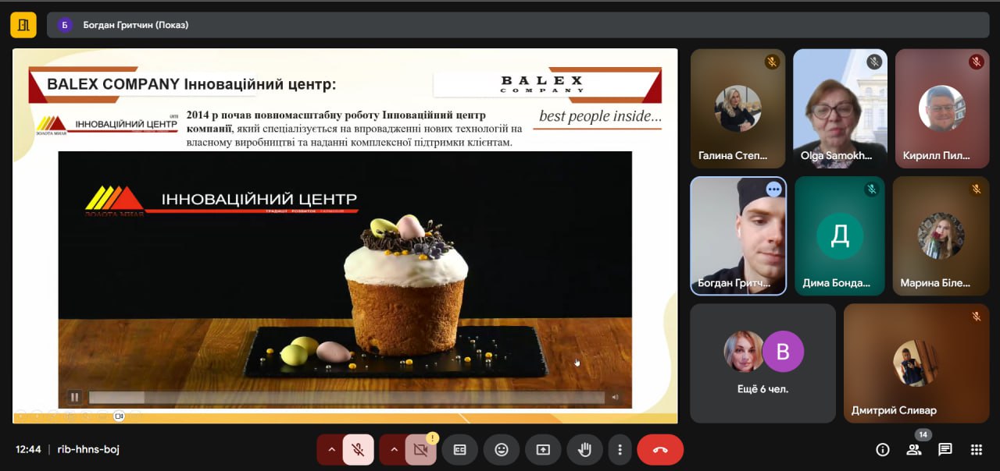The width and height of the screenshot is (1000, 471).
Task: Click the warning badge on the camera button
Action: 432,438
